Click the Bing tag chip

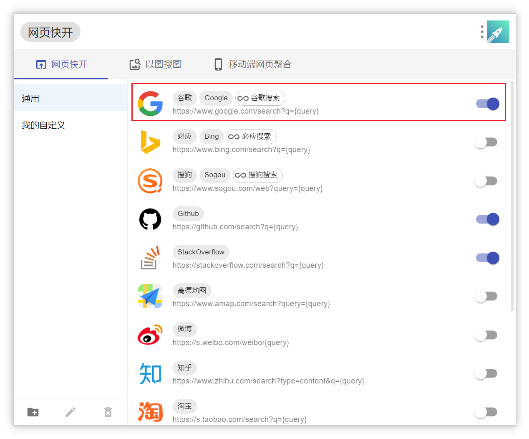point(212,137)
